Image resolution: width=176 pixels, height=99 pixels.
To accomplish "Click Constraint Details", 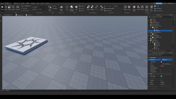I will [109, 8].
